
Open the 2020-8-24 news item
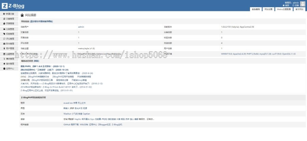57,73
